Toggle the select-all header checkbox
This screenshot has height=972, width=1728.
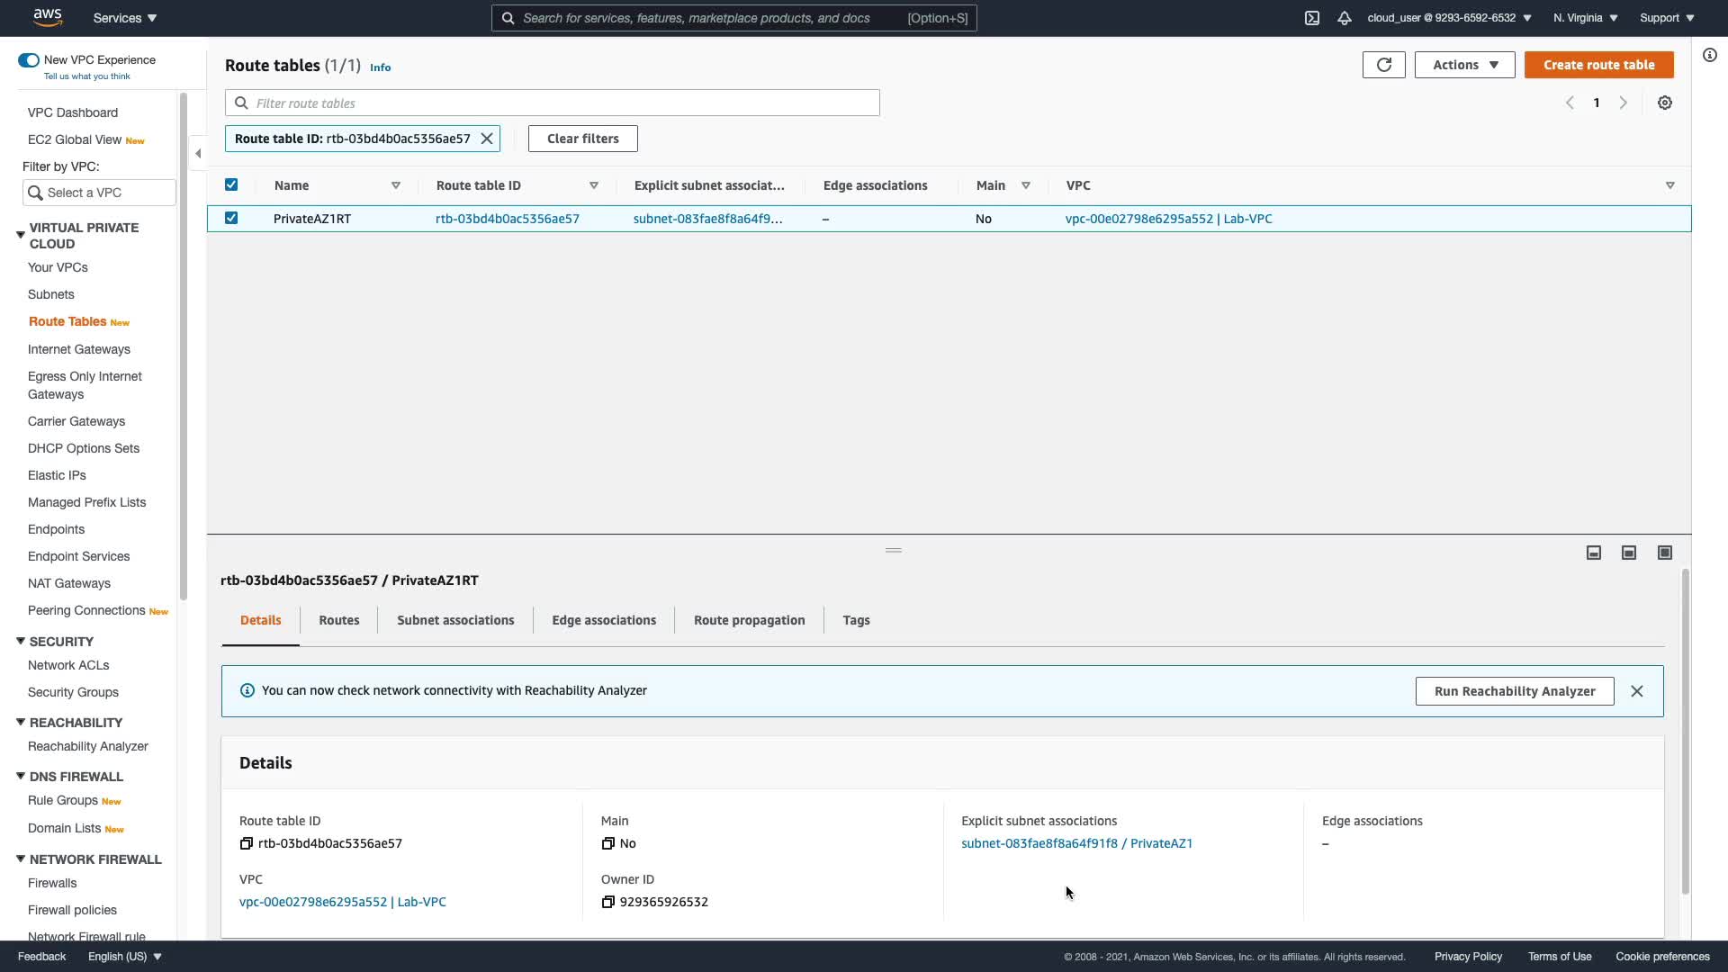[x=231, y=184]
